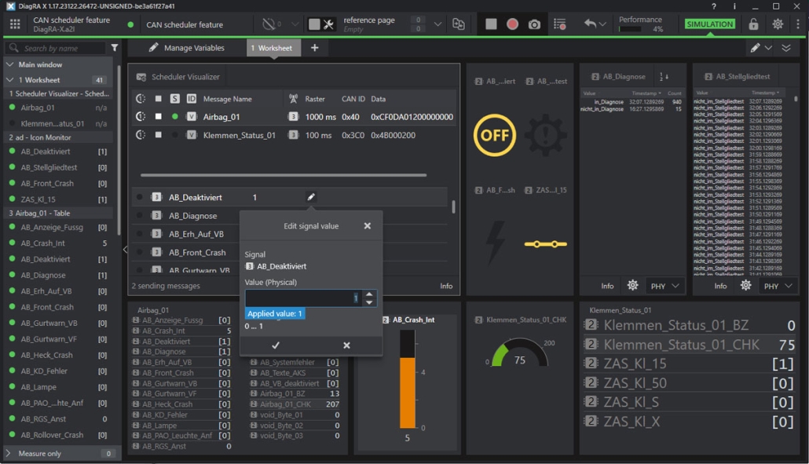The image size is (809, 464).
Task: Click the Klemmen_Status_01_CHK dial gauge
Action: (x=519, y=353)
